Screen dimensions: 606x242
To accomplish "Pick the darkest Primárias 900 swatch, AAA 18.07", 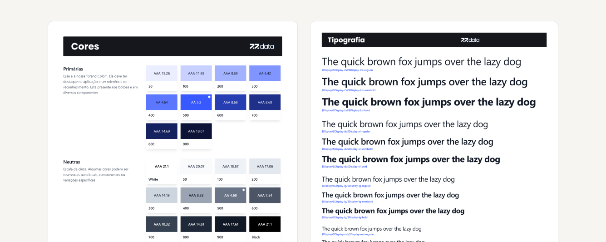I will pyautogui.click(x=196, y=131).
